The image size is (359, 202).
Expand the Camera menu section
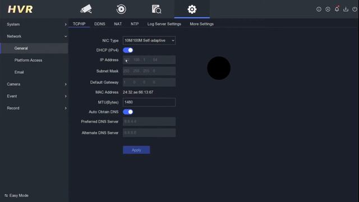34,84
